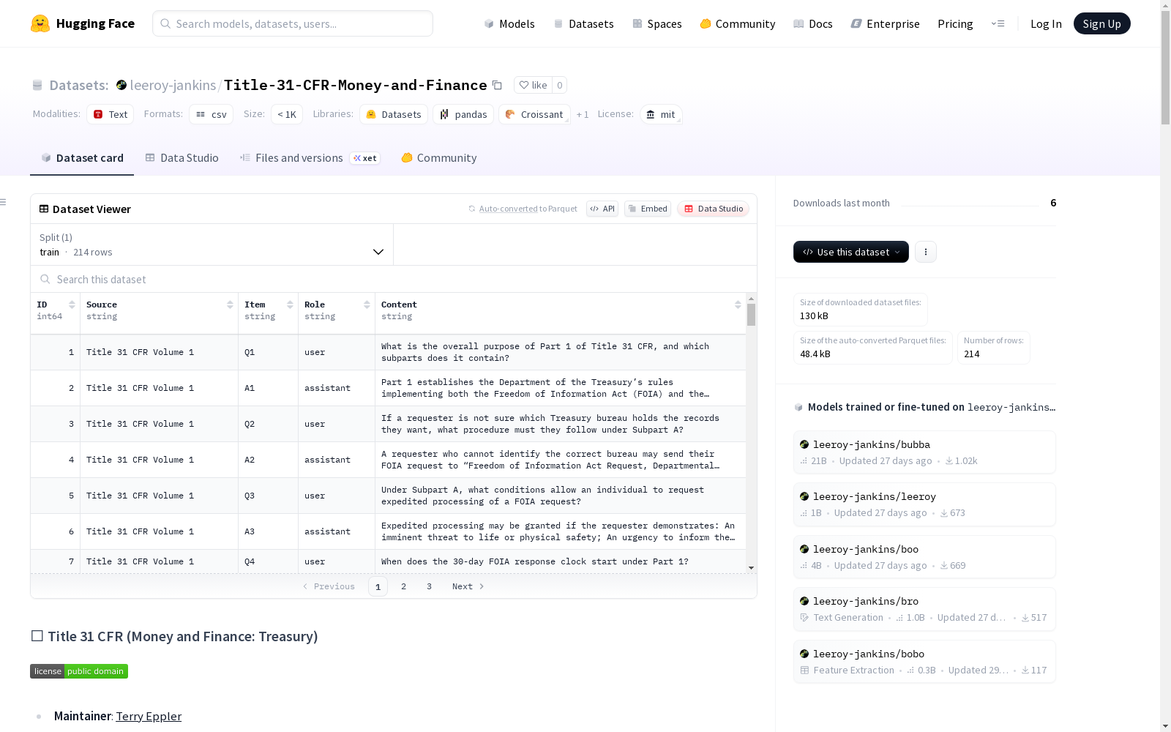Open the leeroy-jankins/bobo model card
The height and width of the screenshot is (732, 1171).
point(924,662)
